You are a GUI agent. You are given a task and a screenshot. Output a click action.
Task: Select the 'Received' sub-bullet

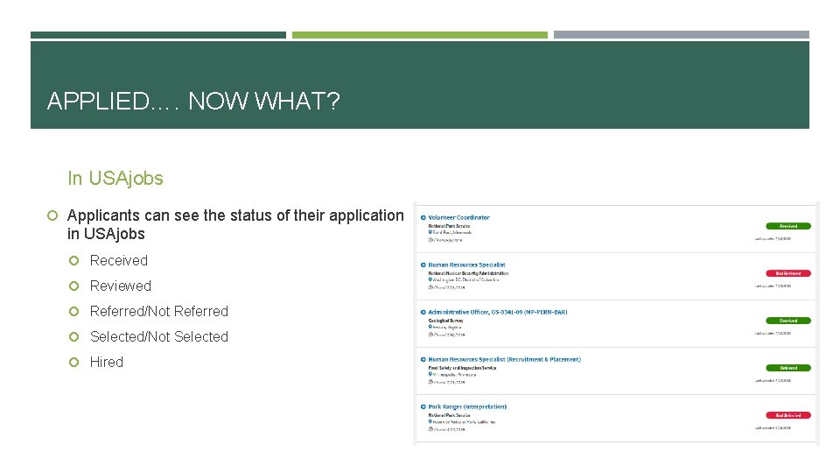coord(119,260)
